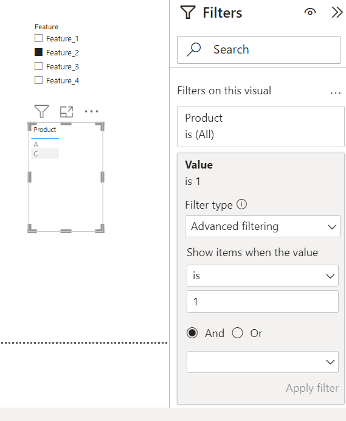Click the funnel icon beside the Filters title
The height and width of the screenshot is (421, 346).
188,13
